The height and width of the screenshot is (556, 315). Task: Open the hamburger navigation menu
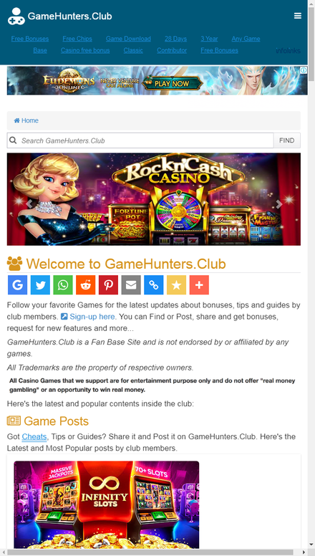tap(298, 16)
